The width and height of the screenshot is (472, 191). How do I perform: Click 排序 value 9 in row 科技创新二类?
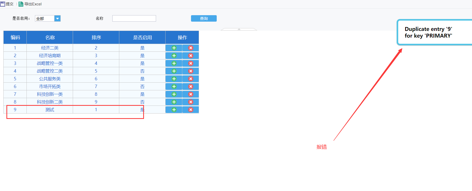coord(96,102)
